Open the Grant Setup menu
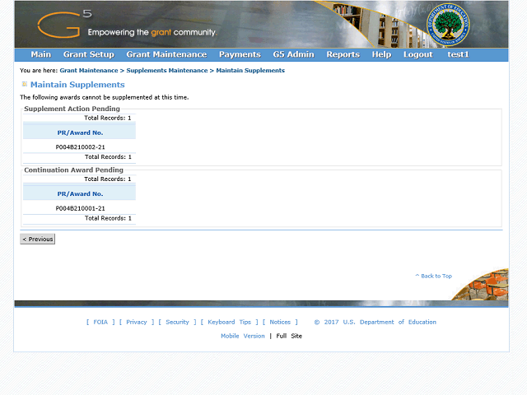 click(89, 54)
